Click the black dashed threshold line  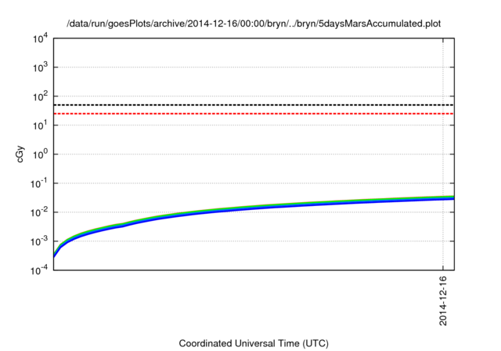pos(254,105)
